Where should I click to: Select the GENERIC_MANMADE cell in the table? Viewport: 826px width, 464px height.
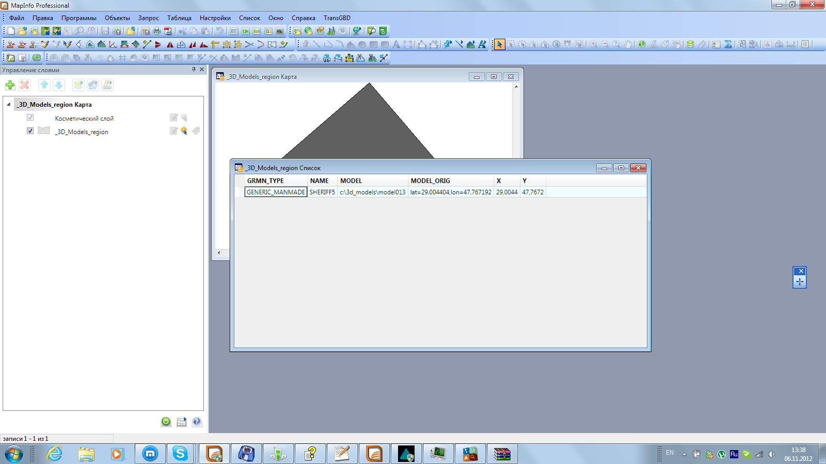pyautogui.click(x=276, y=192)
